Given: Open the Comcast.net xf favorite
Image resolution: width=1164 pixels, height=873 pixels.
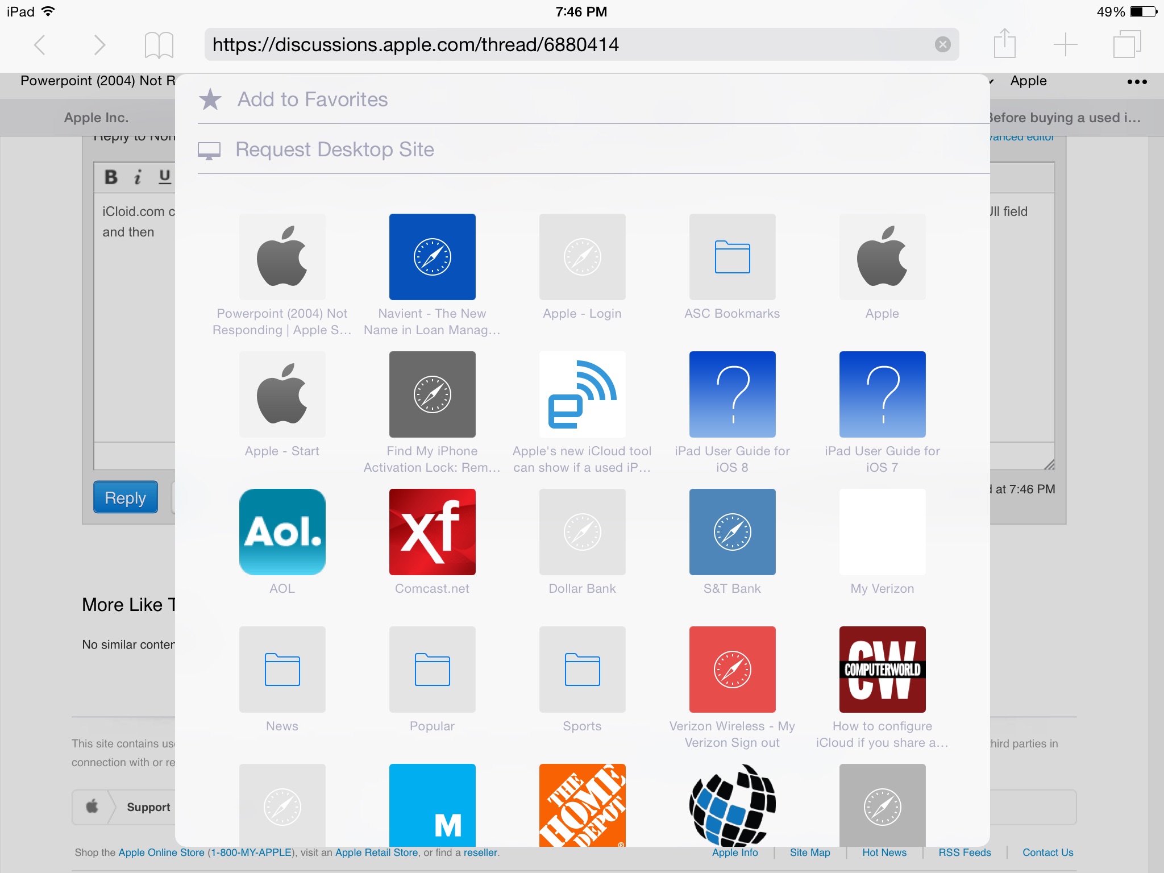Looking at the screenshot, I should click(x=432, y=532).
